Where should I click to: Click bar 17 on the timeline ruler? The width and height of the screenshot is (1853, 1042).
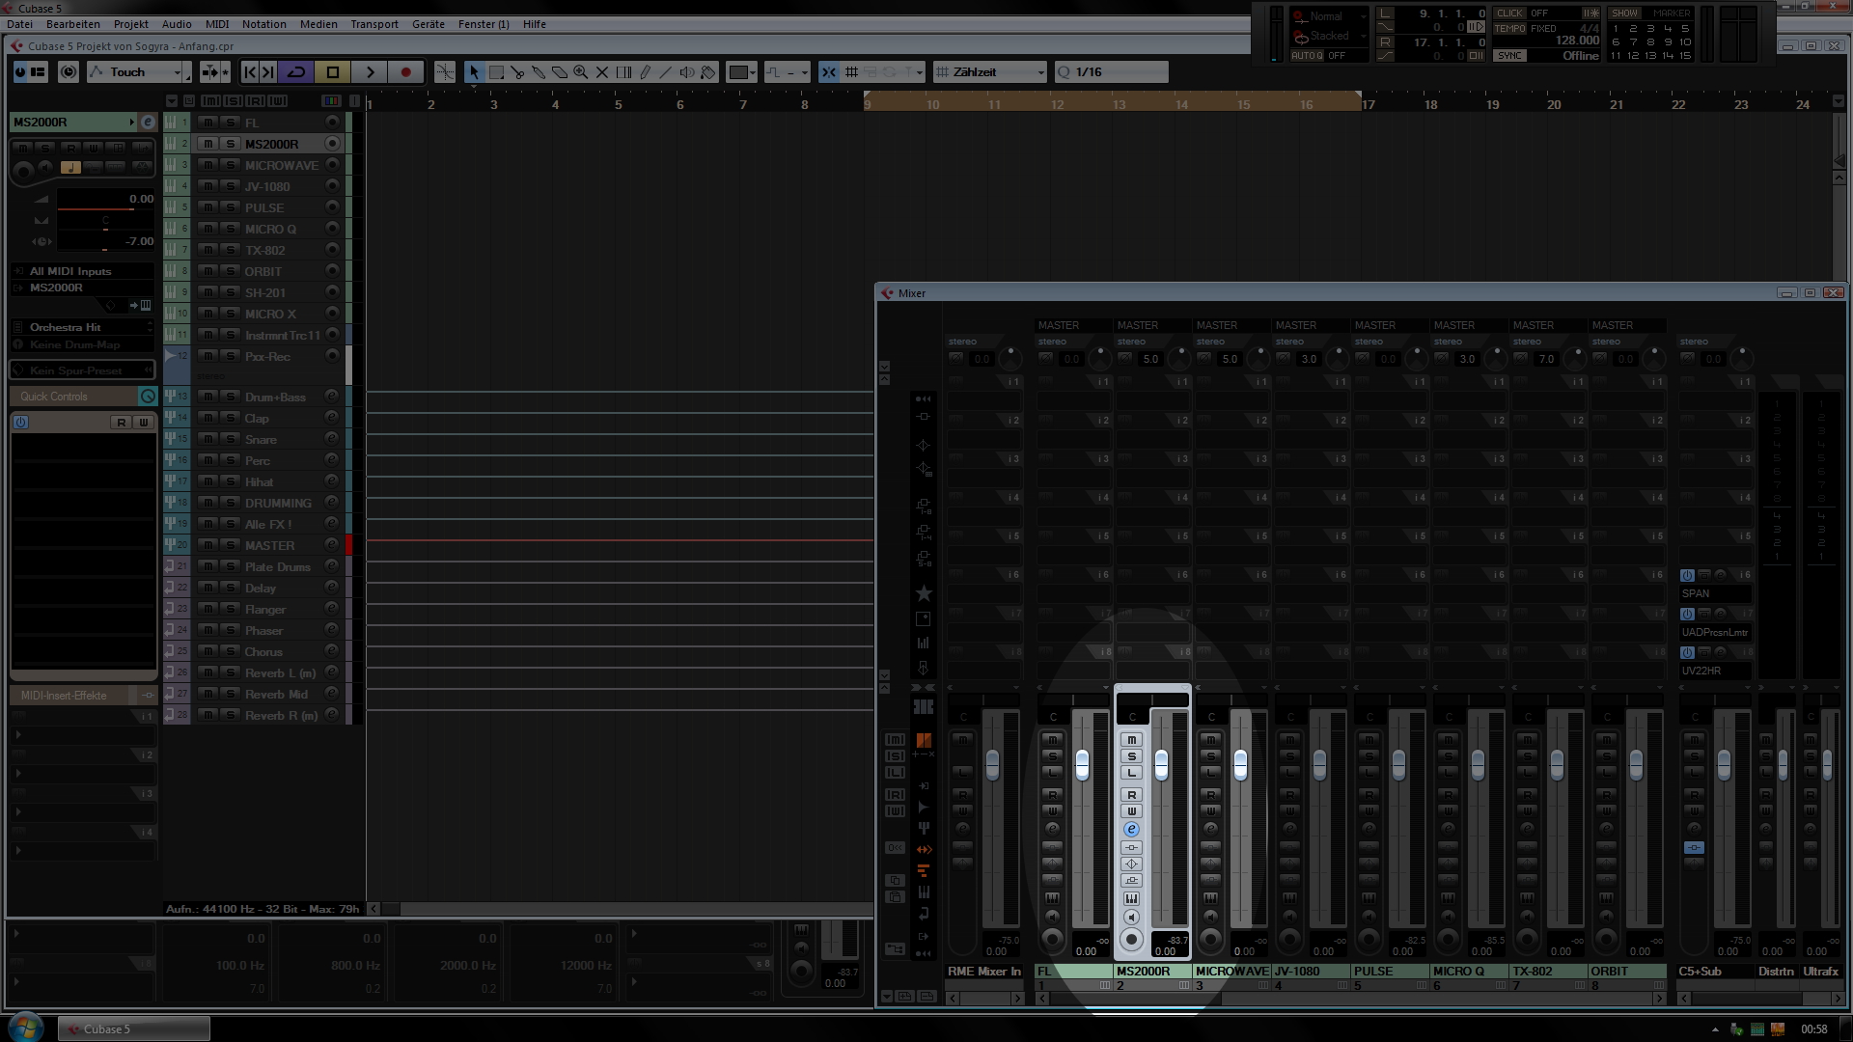(x=1368, y=104)
